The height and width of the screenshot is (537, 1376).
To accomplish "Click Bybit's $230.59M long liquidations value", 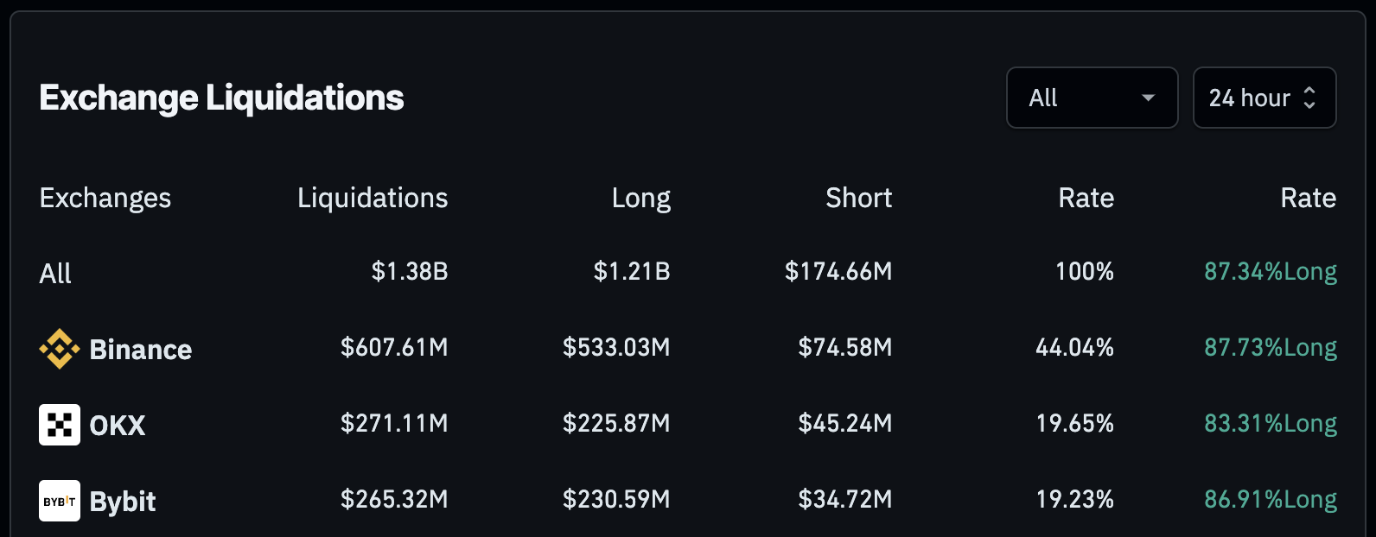I will (616, 500).
